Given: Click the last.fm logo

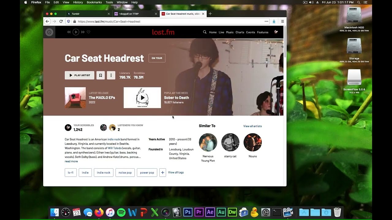Looking at the screenshot, I should click(163, 32).
